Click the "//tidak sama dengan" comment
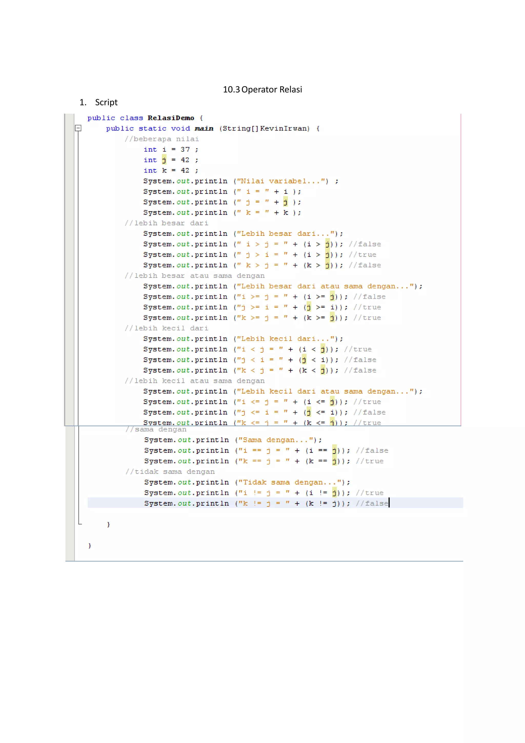Image resolution: width=525 pixels, height=743 pixels. pos(170,472)
